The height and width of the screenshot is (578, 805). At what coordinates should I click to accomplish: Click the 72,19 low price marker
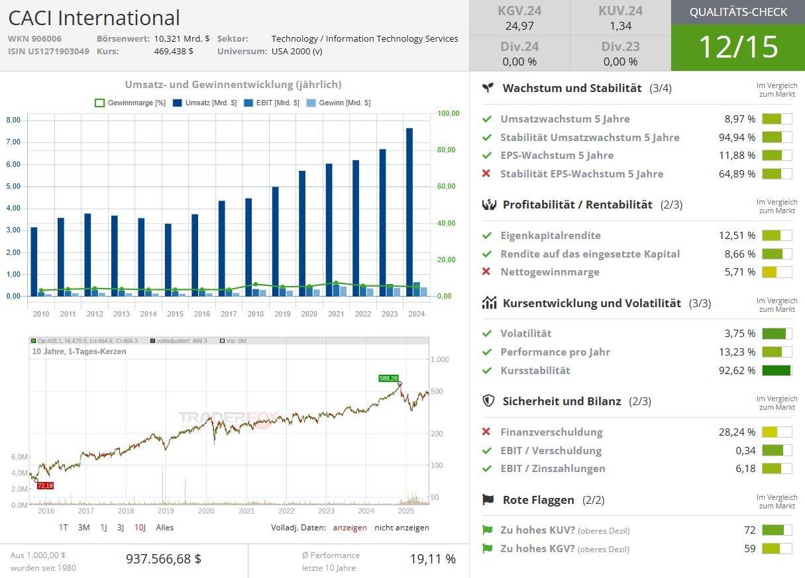[x=45, y=486]
